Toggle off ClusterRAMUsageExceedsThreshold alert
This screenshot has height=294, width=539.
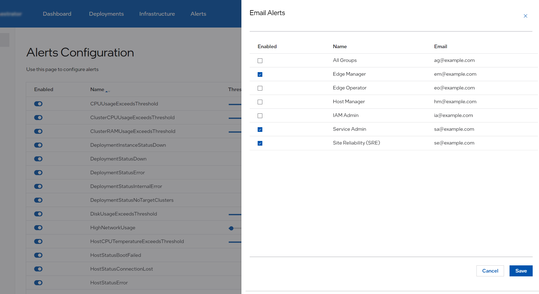click(x=38, y=131)
